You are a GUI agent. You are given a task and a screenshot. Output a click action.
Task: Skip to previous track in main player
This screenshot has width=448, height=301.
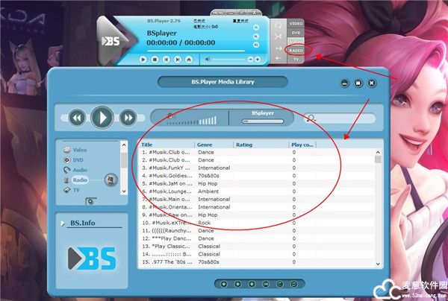(167, 60)
